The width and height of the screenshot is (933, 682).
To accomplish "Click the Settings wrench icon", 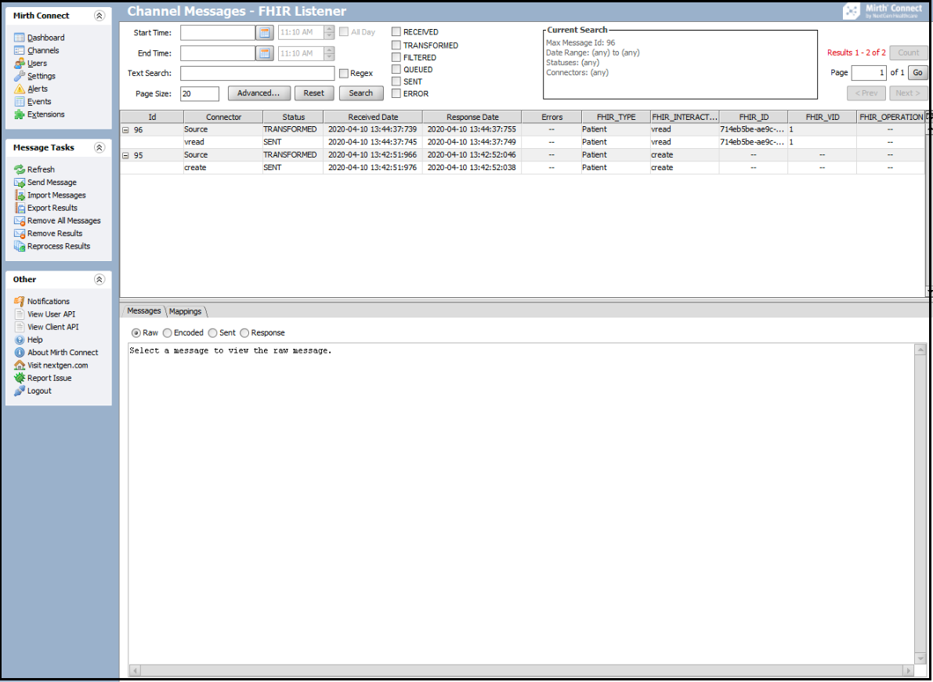I will (x=19, y=76).
